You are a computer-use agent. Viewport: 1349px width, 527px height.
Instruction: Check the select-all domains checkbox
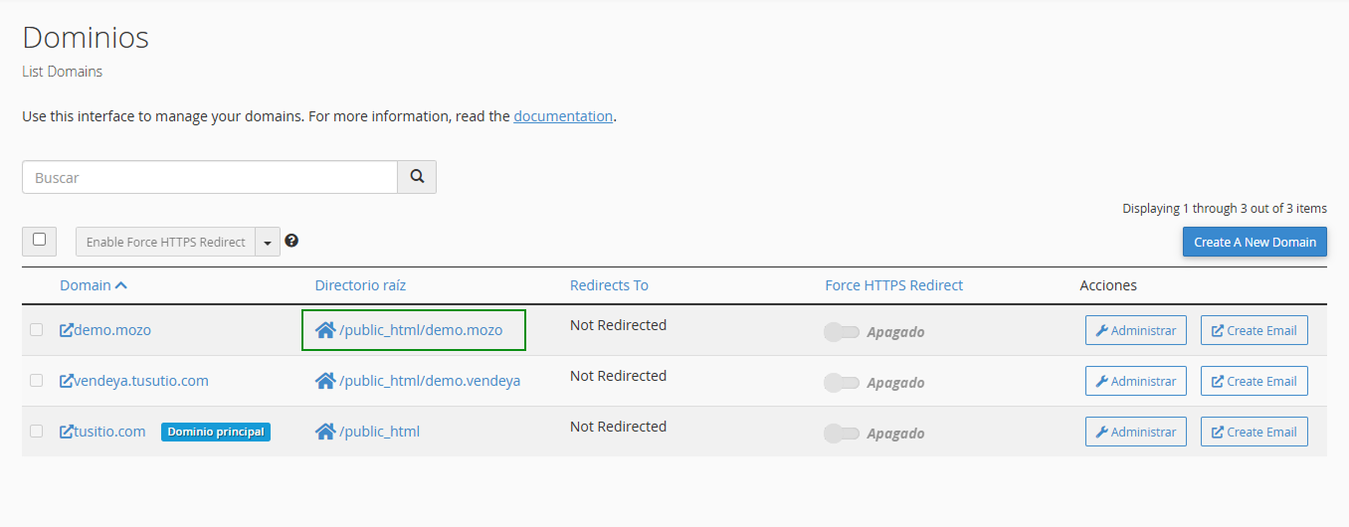pyautogui.click(x=39, y=240)
